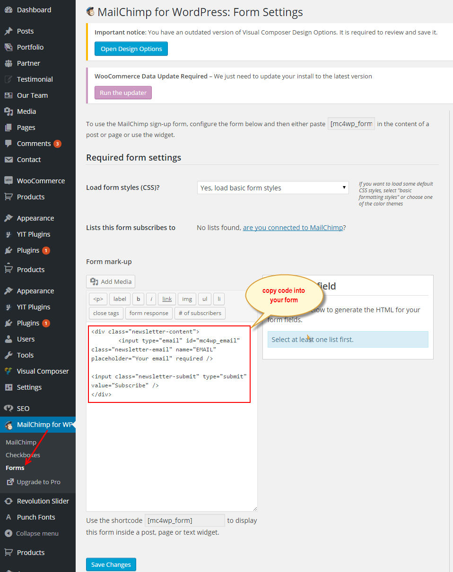Follow the Upgrade to Pro link

pyautogui.click(x=33, y=482)
